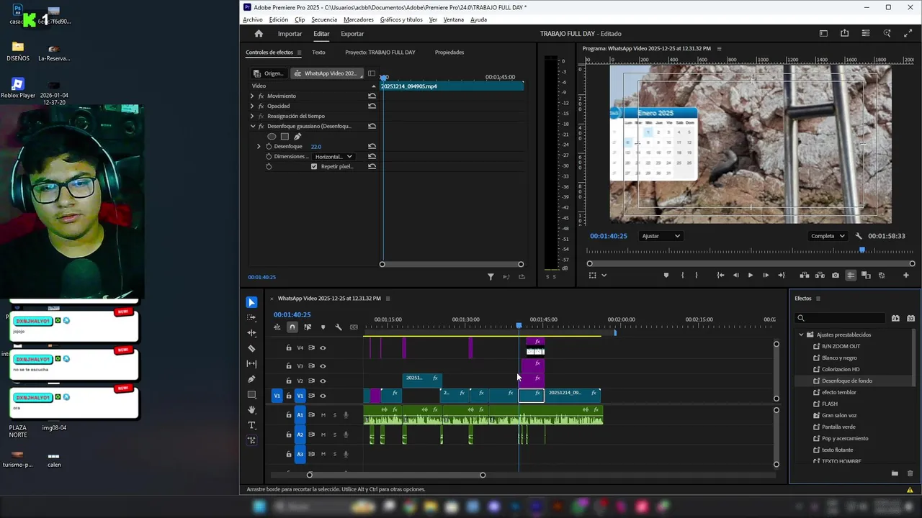This screenshot has width=922, height=518.
Task: Hide video track V3 eye
Action: [x=323, y=366]
